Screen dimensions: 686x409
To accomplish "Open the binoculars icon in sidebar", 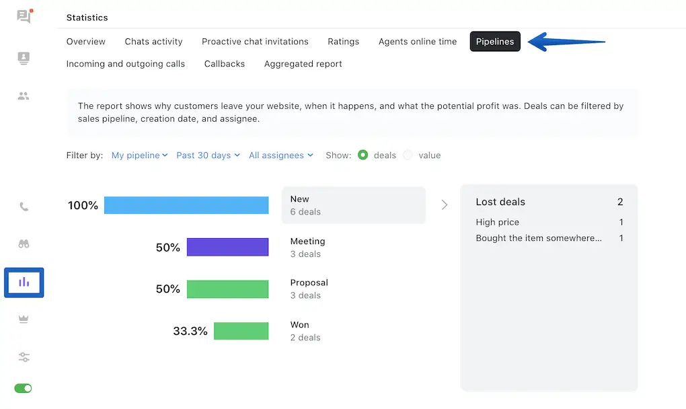I will tap(24, 244).
